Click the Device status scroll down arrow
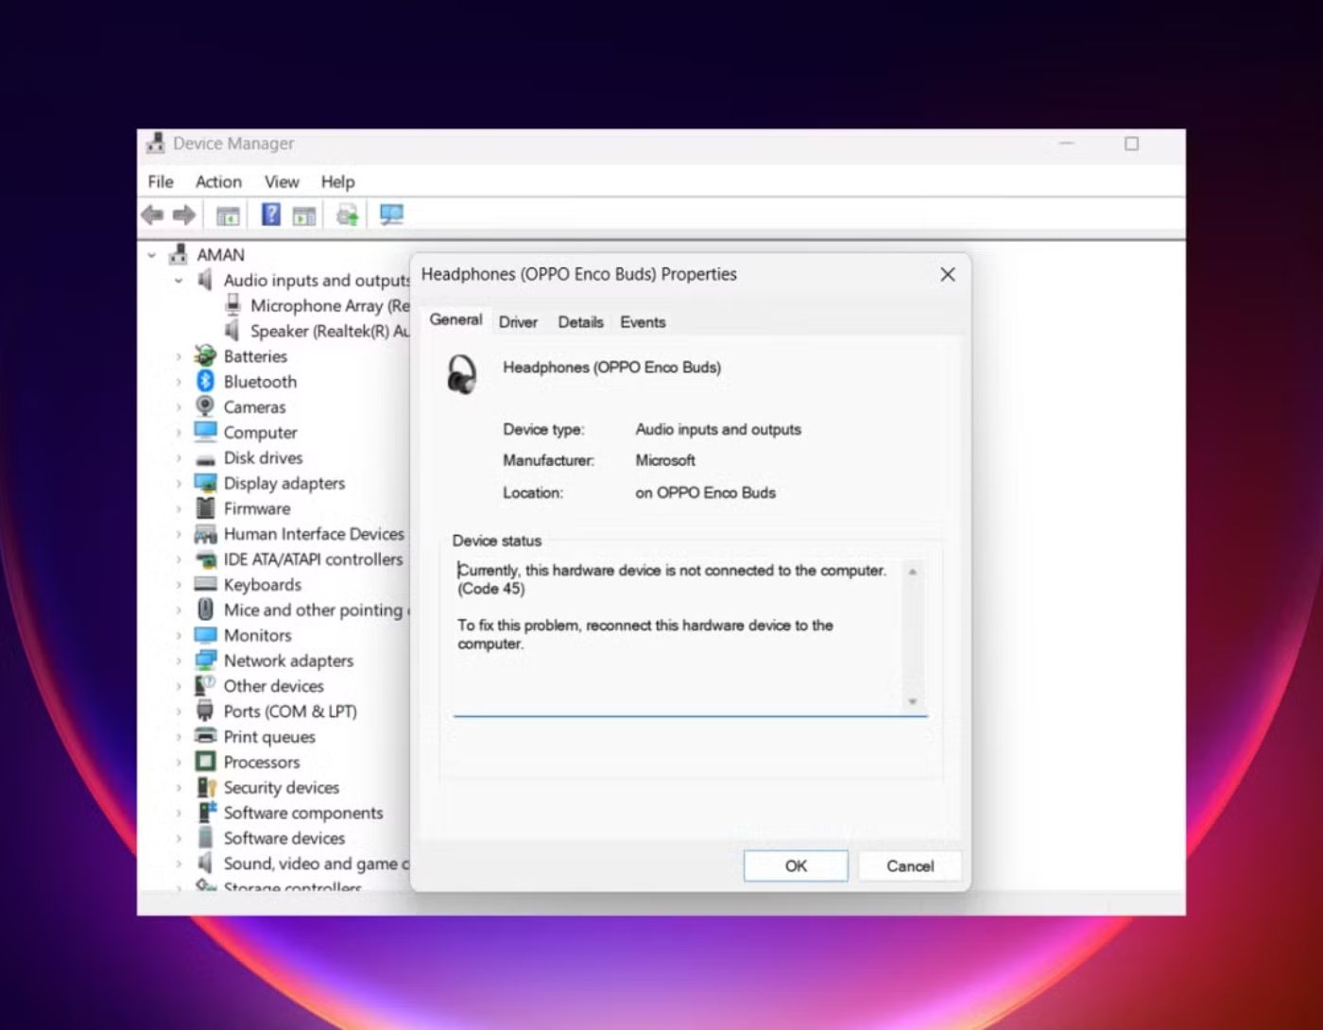Viewport: 1323px width, 1030px height. [x=912, y=701]
